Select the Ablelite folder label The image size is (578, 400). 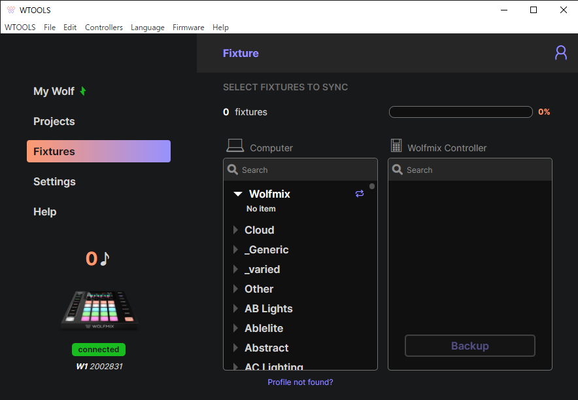coord(264,328)
